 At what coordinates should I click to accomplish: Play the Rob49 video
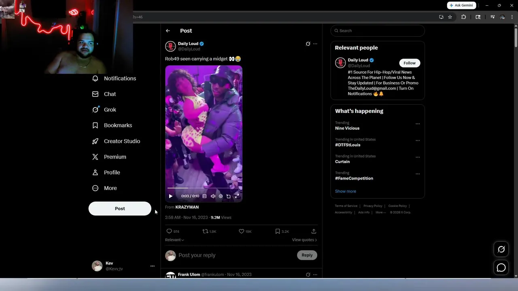(170, 196)
